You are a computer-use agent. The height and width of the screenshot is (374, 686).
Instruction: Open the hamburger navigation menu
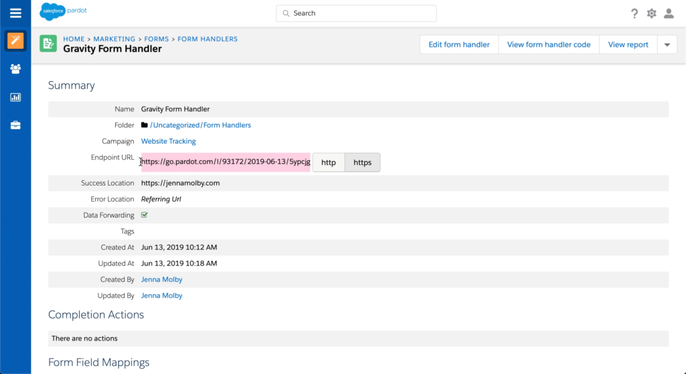[x=15, y=13]
